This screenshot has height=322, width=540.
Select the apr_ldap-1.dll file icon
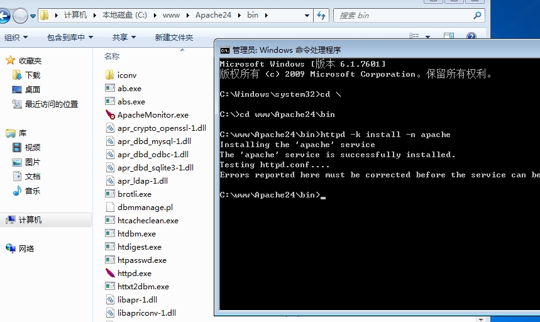(x=110, y=180)
